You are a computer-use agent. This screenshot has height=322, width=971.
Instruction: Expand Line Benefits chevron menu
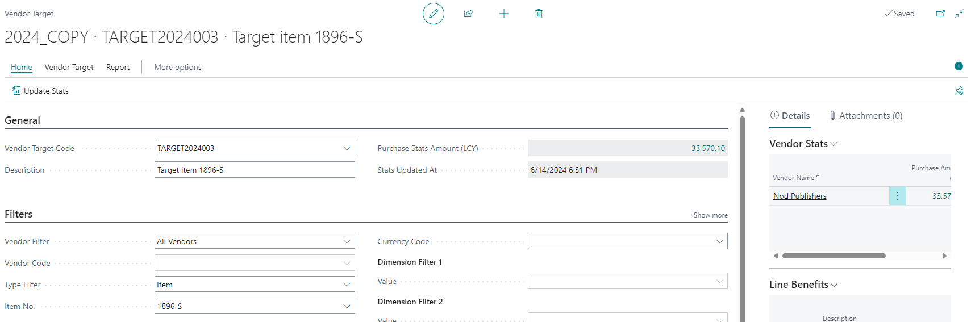pyautogui.click(x=834, y=285)
